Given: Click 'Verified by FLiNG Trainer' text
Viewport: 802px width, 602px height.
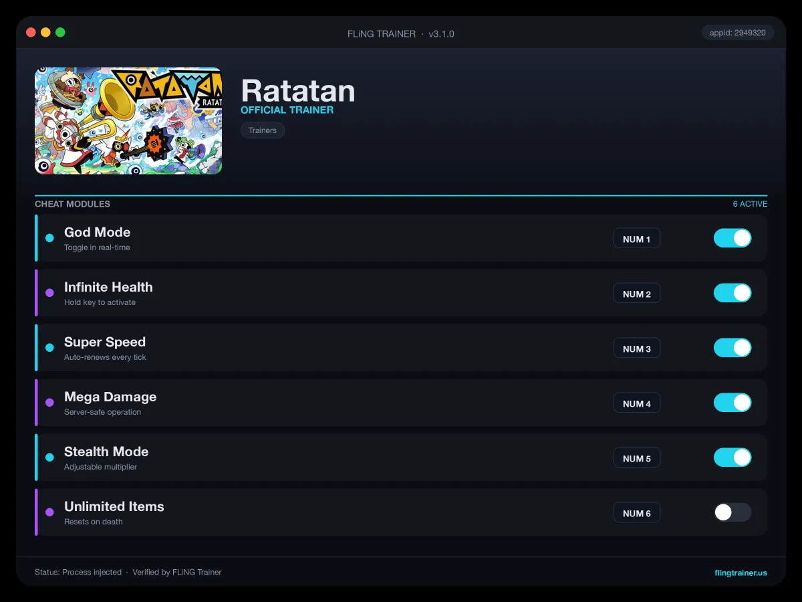Looking at the screenshot, I should pos(177,573).
